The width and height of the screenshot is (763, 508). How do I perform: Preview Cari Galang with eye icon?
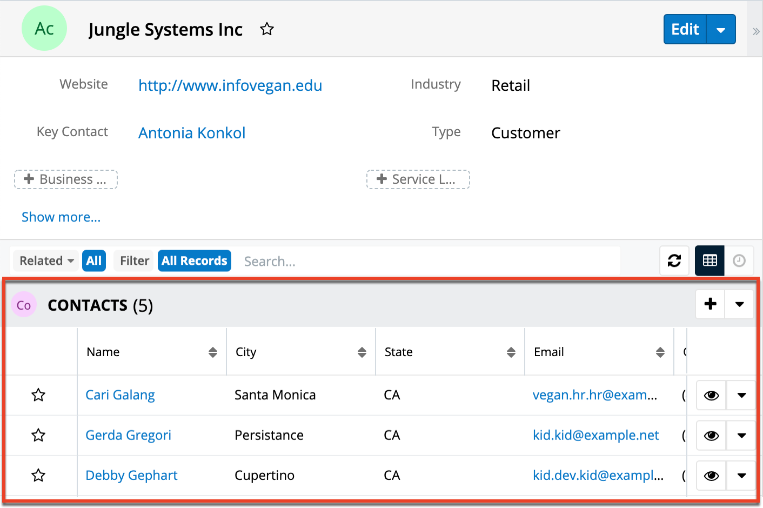tap(711, 396)
